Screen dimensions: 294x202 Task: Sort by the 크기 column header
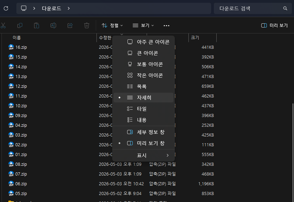click(195, 38)
